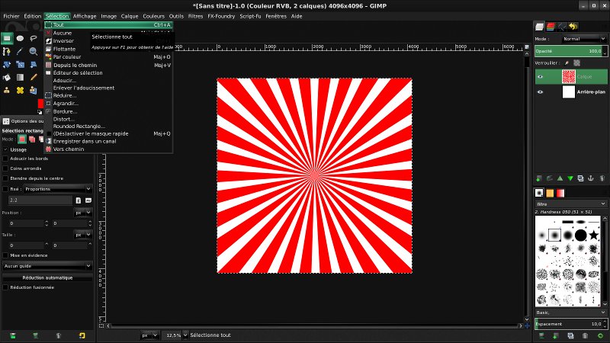The height and width of the screenshot is (343, 610).
Task: Select the Bucket Fill tool
Action: pyautogui.click(x=7, y=78)
